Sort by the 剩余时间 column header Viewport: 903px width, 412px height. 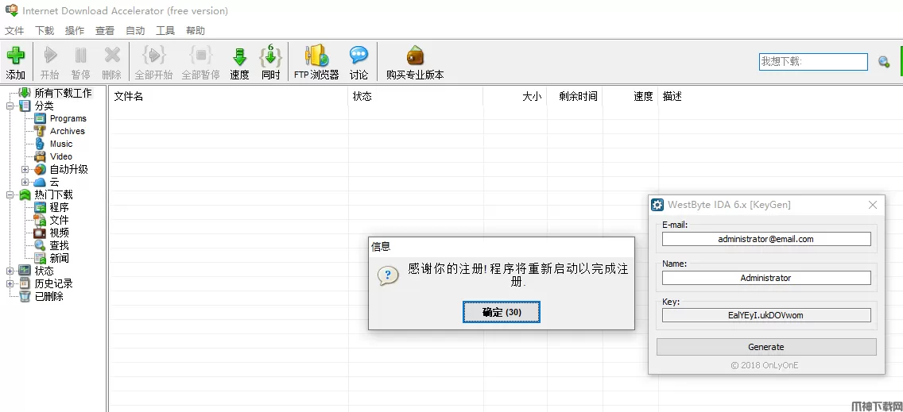click(575, 97)
